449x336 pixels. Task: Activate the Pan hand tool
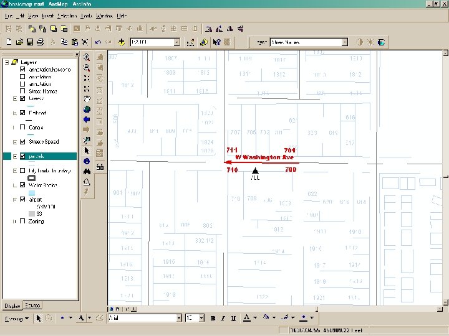pyautogui.click(x=87, y=99)
